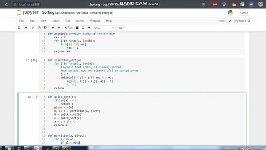Run the selected cell
266x150 pixels.
(x=69, y=28)
